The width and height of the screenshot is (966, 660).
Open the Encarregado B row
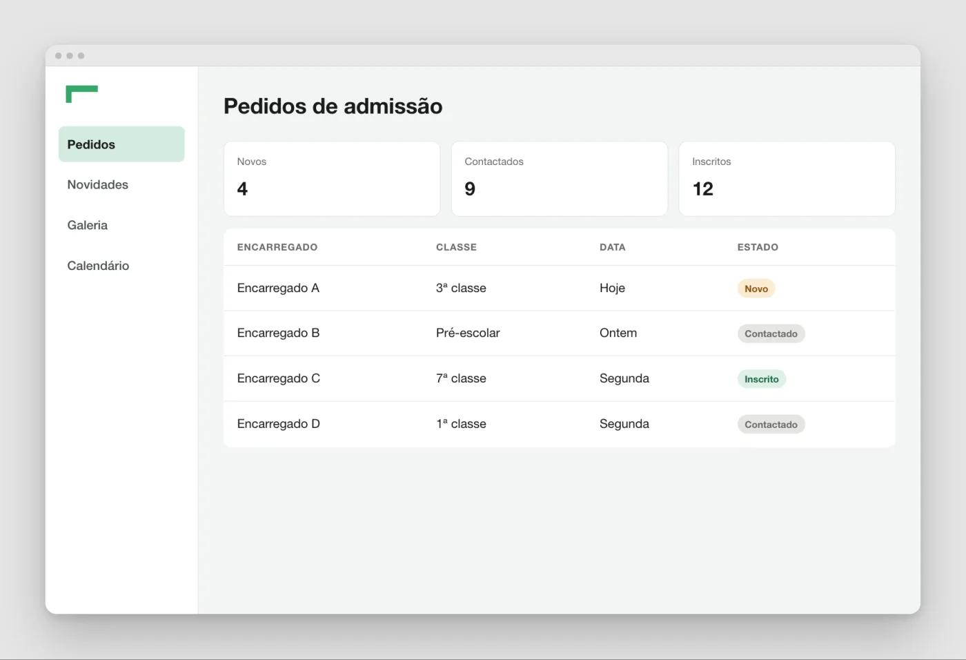point(560,333)
